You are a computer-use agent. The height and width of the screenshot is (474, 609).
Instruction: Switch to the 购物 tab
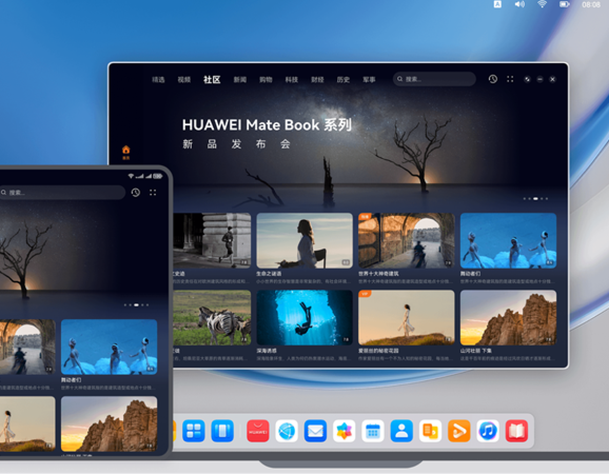click(x=266, y=79)
